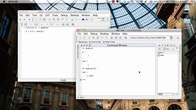196x110 pixels.
Task: Select the dude tab at Editor bottom
Action: [x=63, y=80]
